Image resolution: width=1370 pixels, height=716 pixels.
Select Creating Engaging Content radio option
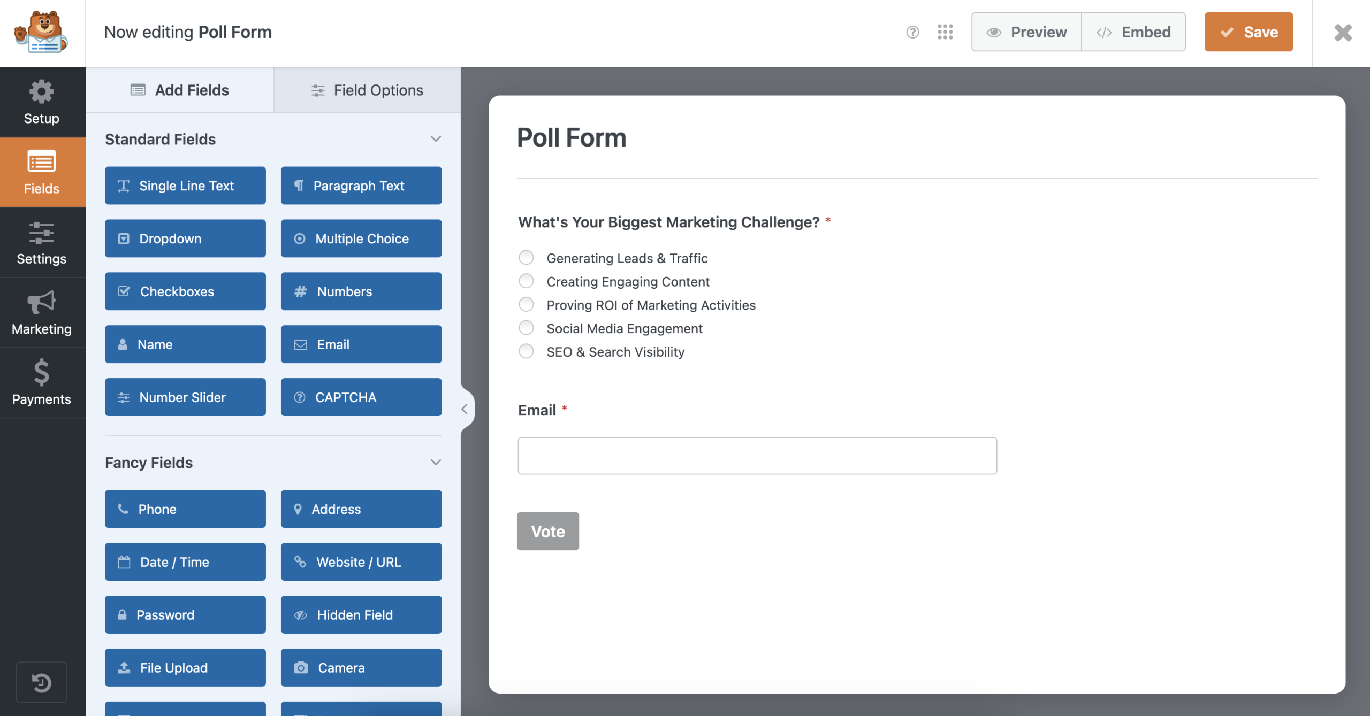pyautogui.click(x=527, y=281)
